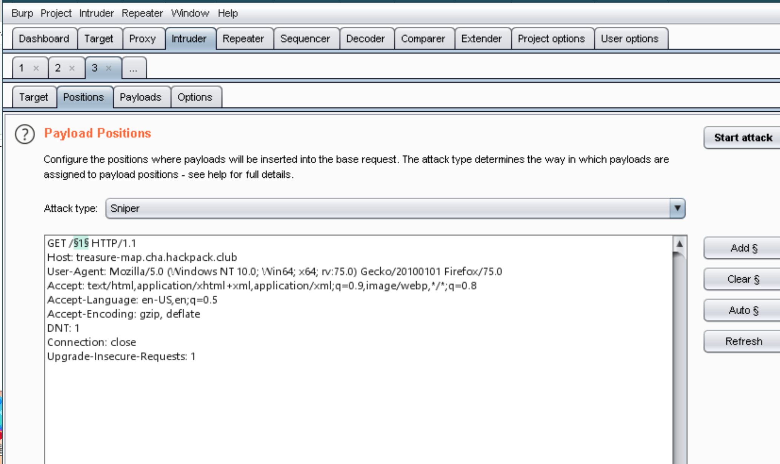The height and width of the screenshot is (464, 780).
Task: Open the Intruder menu in menu bar
Action: (x=96, y=13)
